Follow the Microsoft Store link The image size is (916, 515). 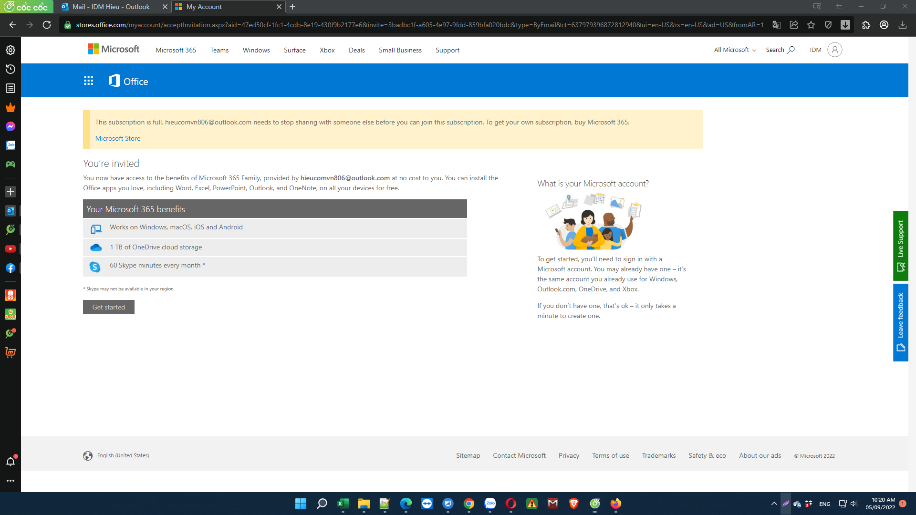pyautogui.click(x=118, y=138)
